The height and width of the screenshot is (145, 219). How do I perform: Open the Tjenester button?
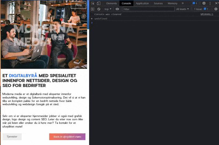click(12, 137)
